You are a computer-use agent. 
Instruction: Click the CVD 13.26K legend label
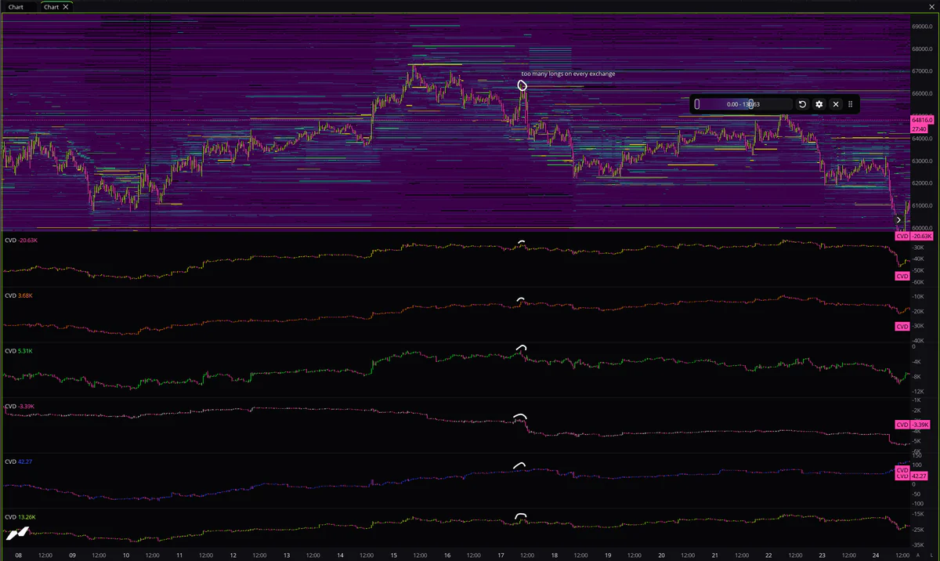click(20, 517)
